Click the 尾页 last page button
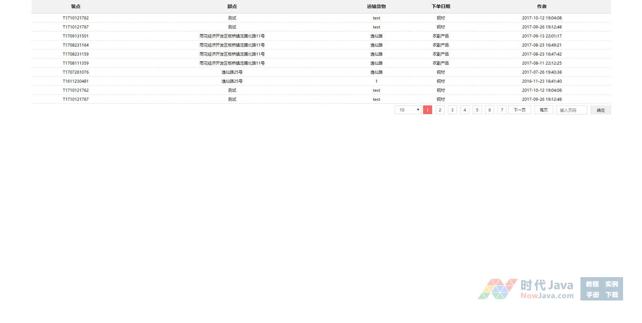 pos(543,110)
